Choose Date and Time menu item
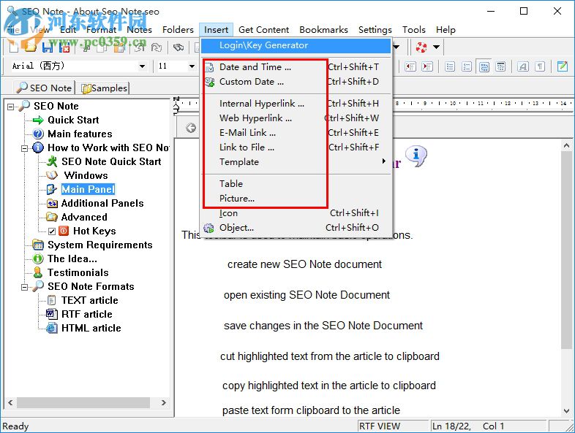The image size is (575, 433). coord(296,67)
